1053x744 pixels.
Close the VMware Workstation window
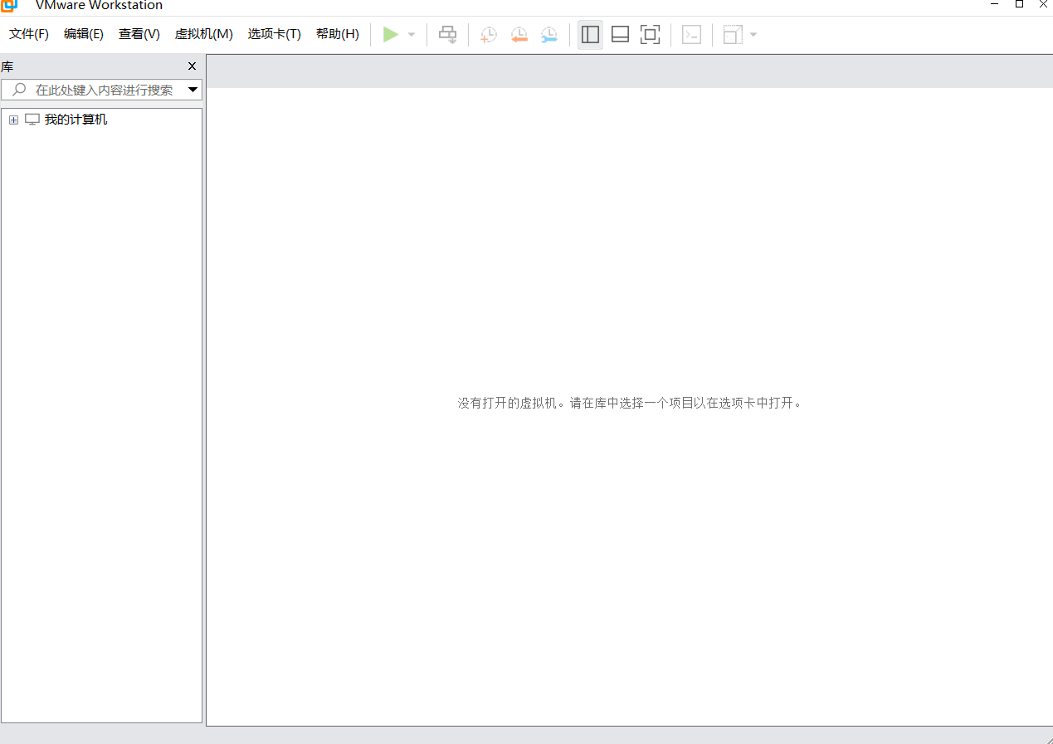[1044, 4]
